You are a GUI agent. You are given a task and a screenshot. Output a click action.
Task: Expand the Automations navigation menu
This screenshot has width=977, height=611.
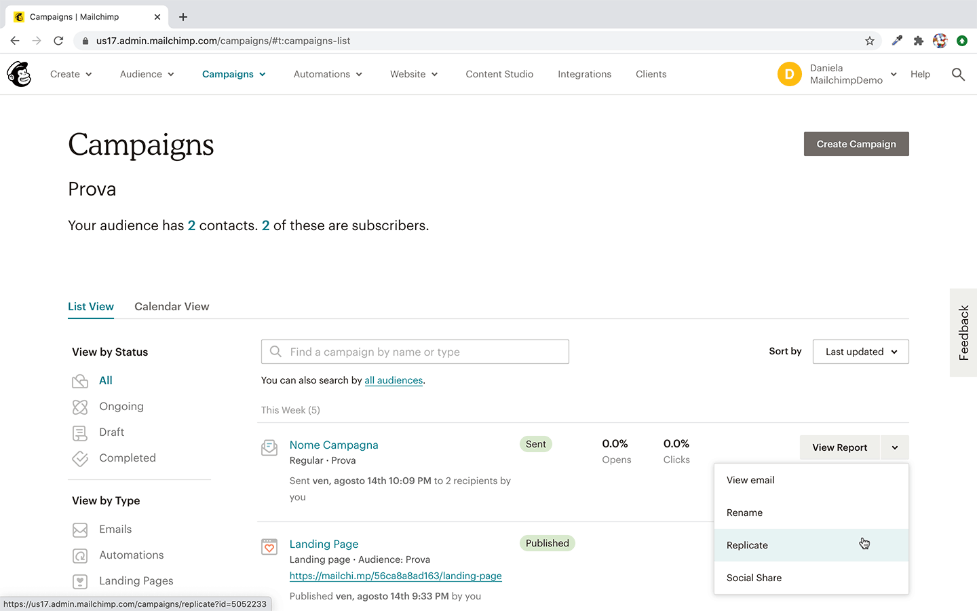[328, 74]
